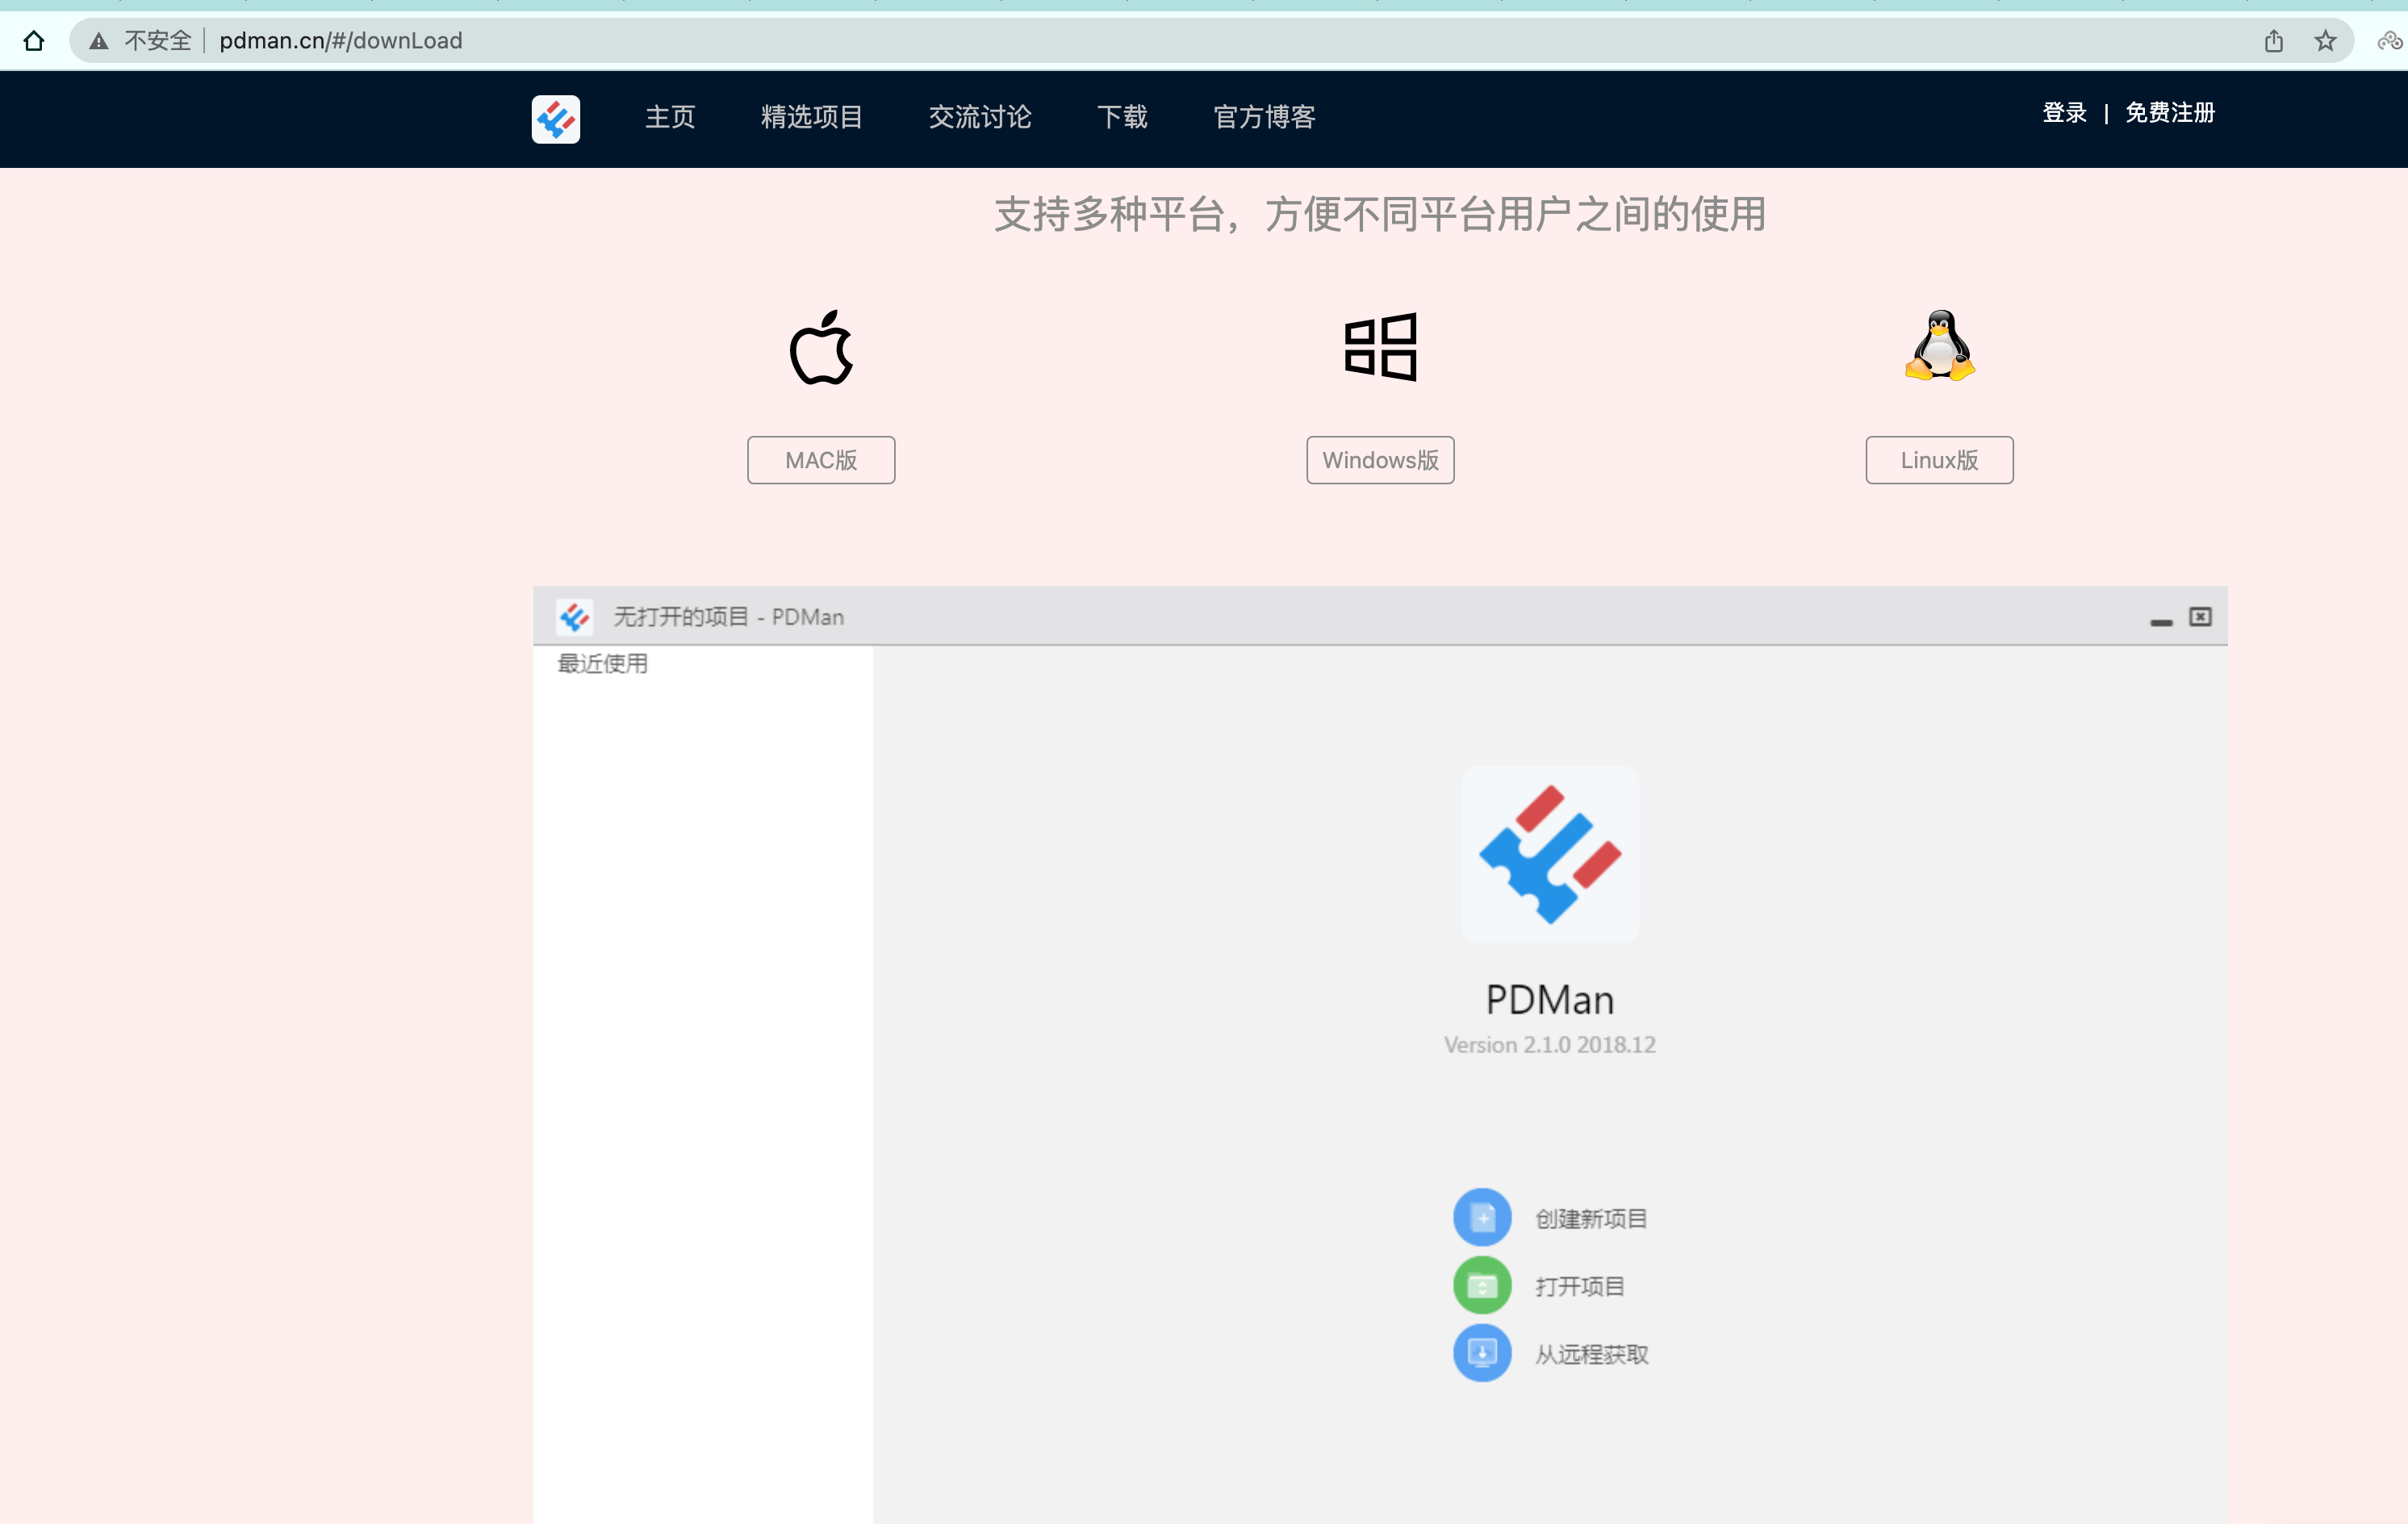Image resolution: width=2408 pixels, height=1524 pixels.
Task: Click the 无打开的项目 - PDMan title text
Action: click(x=729, y=617)
